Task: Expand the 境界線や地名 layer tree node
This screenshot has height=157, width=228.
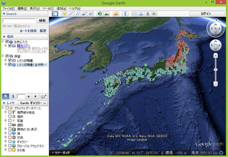Action: (x=5, y=112)
